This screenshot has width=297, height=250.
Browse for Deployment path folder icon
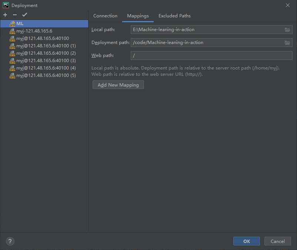[287, 43]
